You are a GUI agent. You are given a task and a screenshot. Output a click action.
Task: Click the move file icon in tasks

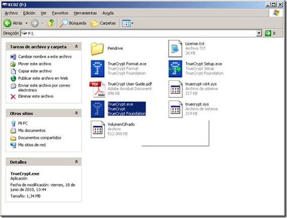13,64
